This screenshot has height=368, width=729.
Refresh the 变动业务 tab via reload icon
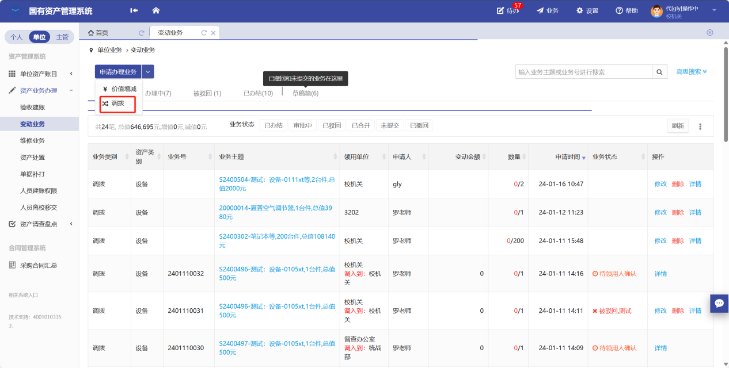pyautogui.click(x=204, y=33)
